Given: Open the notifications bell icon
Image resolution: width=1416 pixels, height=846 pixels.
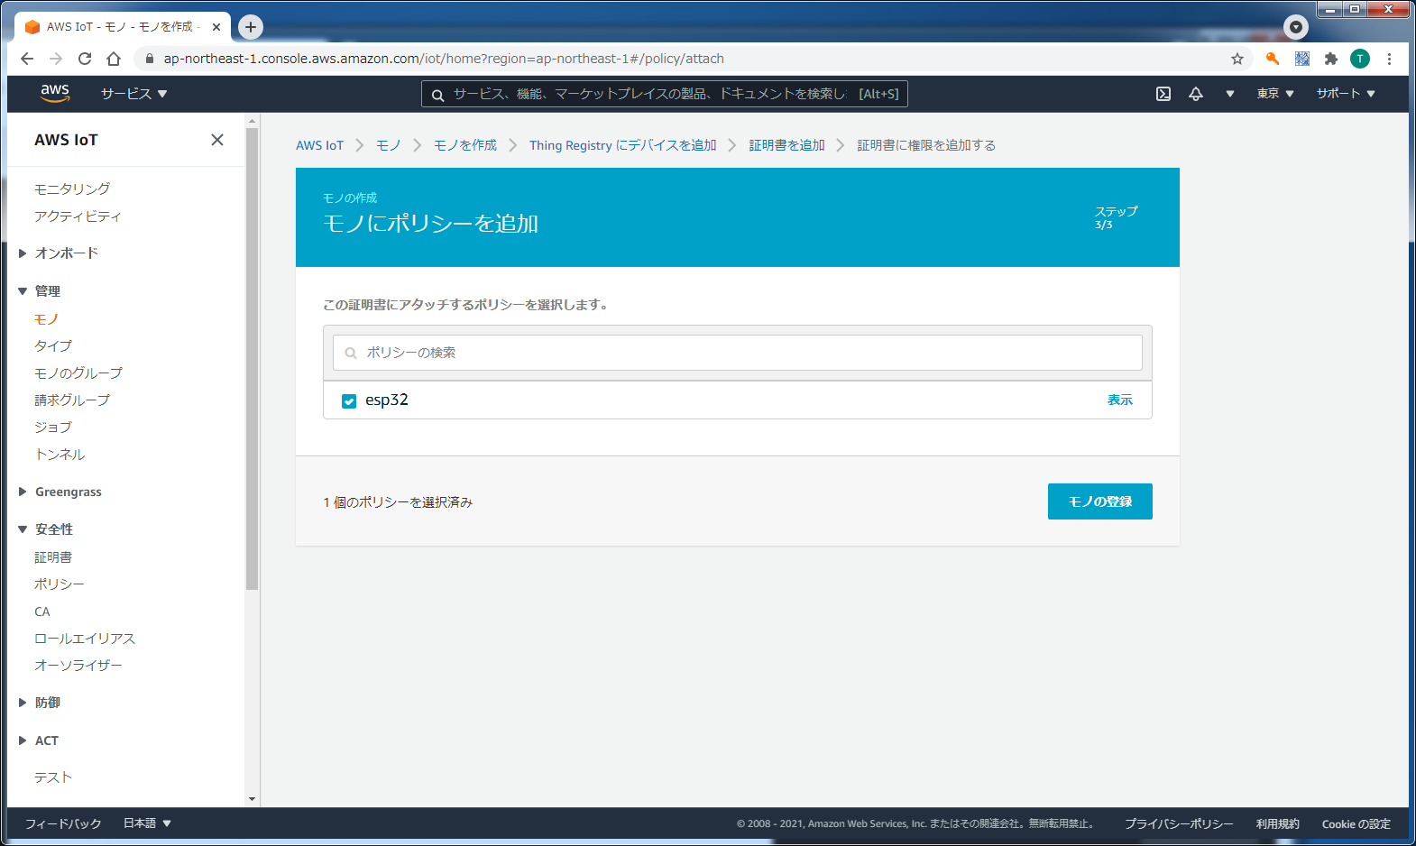Looking at the screenshot, I should (x=1196, y=94).
